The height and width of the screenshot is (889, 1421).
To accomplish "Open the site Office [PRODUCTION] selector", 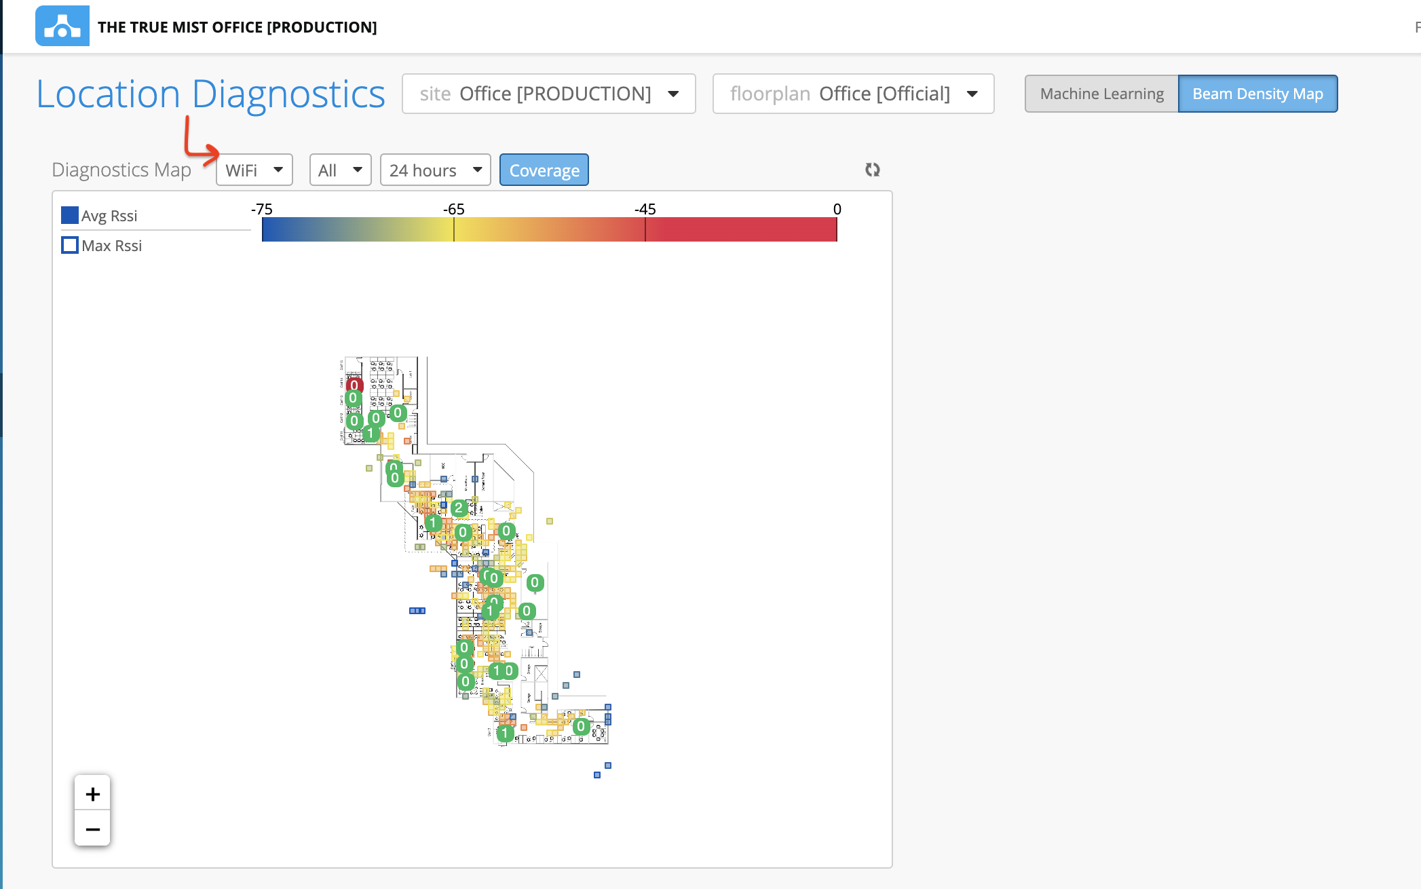I will (x=548, y=94).
